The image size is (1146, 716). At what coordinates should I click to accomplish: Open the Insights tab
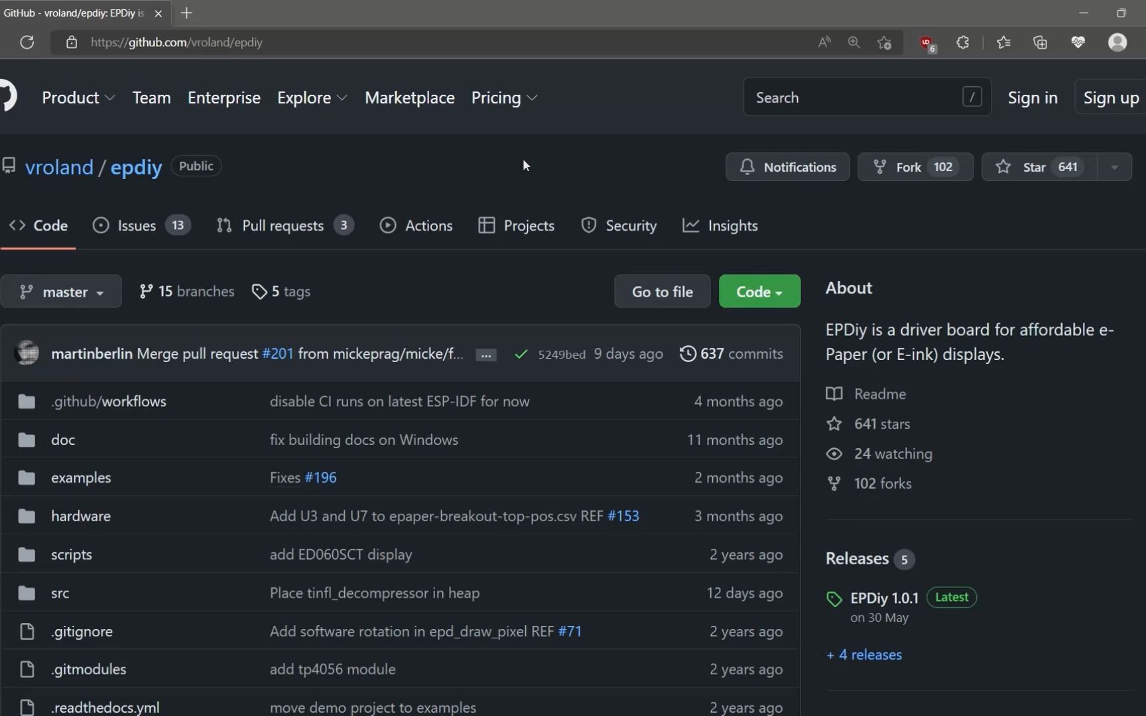720,225
